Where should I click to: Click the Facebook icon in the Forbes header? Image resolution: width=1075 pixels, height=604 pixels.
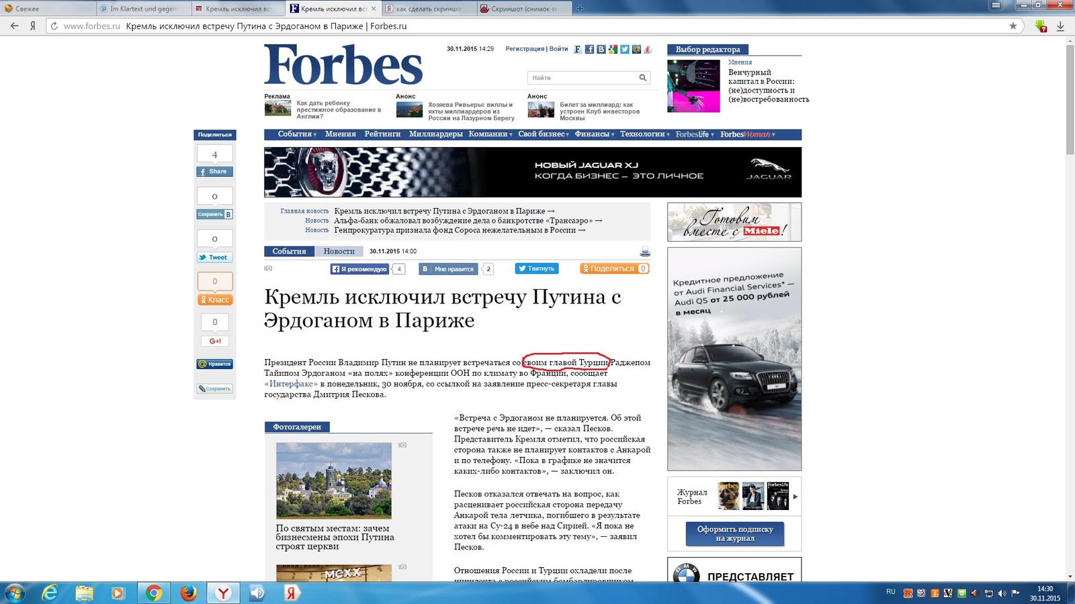[x=589, y=49]
